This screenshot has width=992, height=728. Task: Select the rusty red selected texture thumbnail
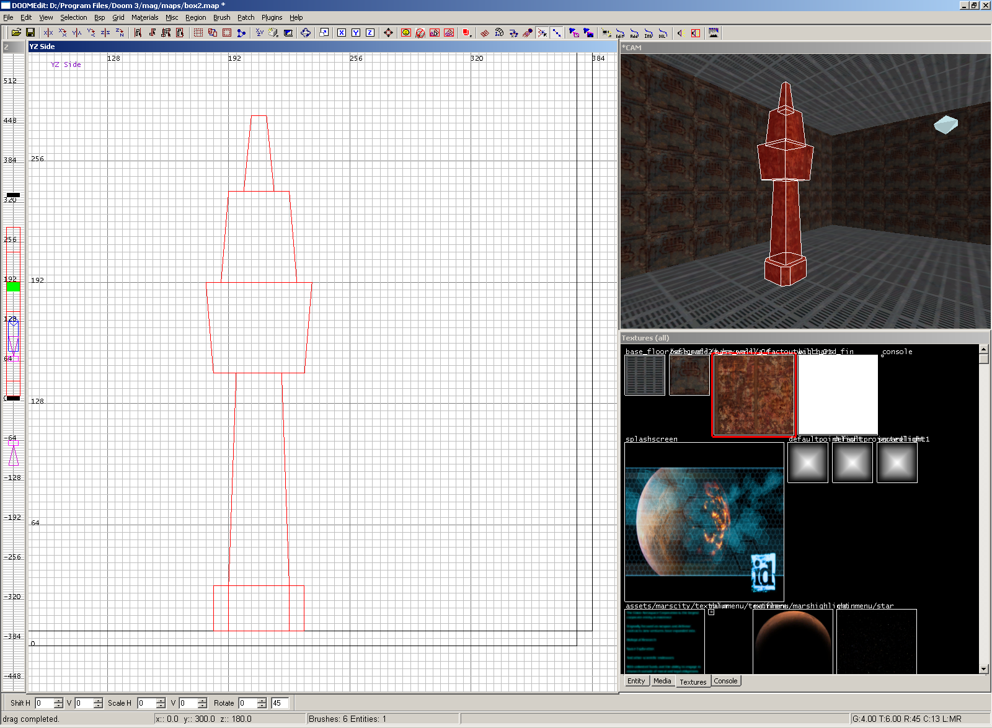point(753,394)
